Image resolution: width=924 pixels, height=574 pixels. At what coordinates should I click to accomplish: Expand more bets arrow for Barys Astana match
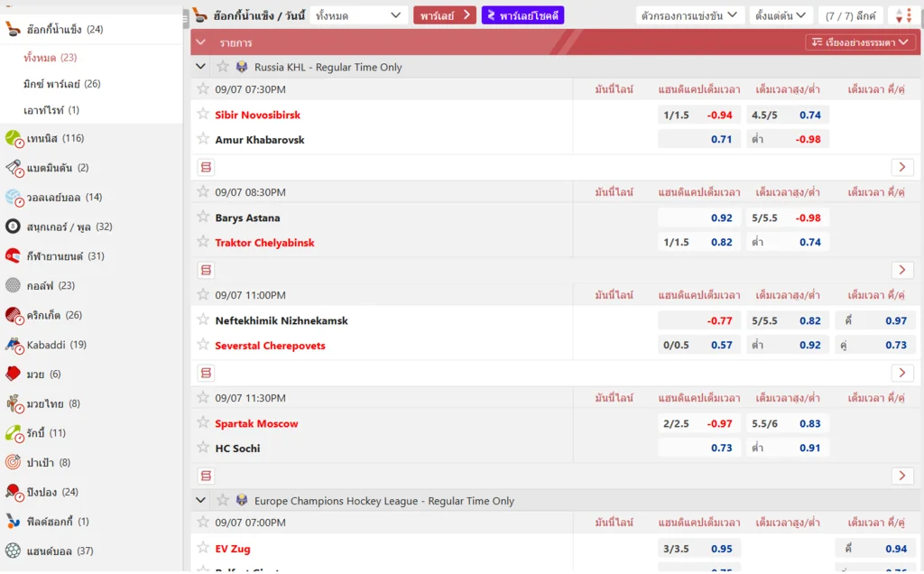[x=901, y=270]
